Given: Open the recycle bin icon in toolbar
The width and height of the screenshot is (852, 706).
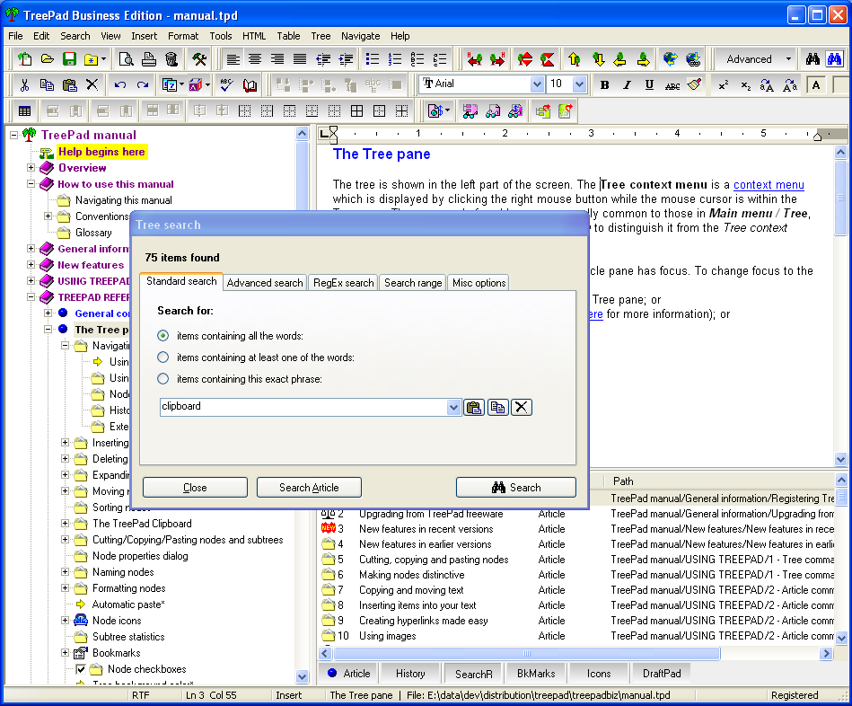Looking at the screenshot, I should click(x=171, y=58).
